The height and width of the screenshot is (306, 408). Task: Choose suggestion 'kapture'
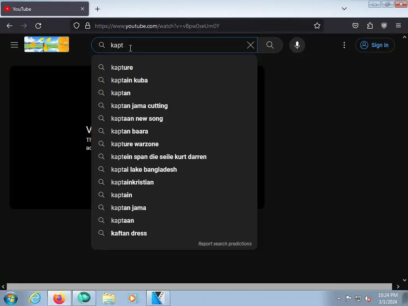(175, 67)
